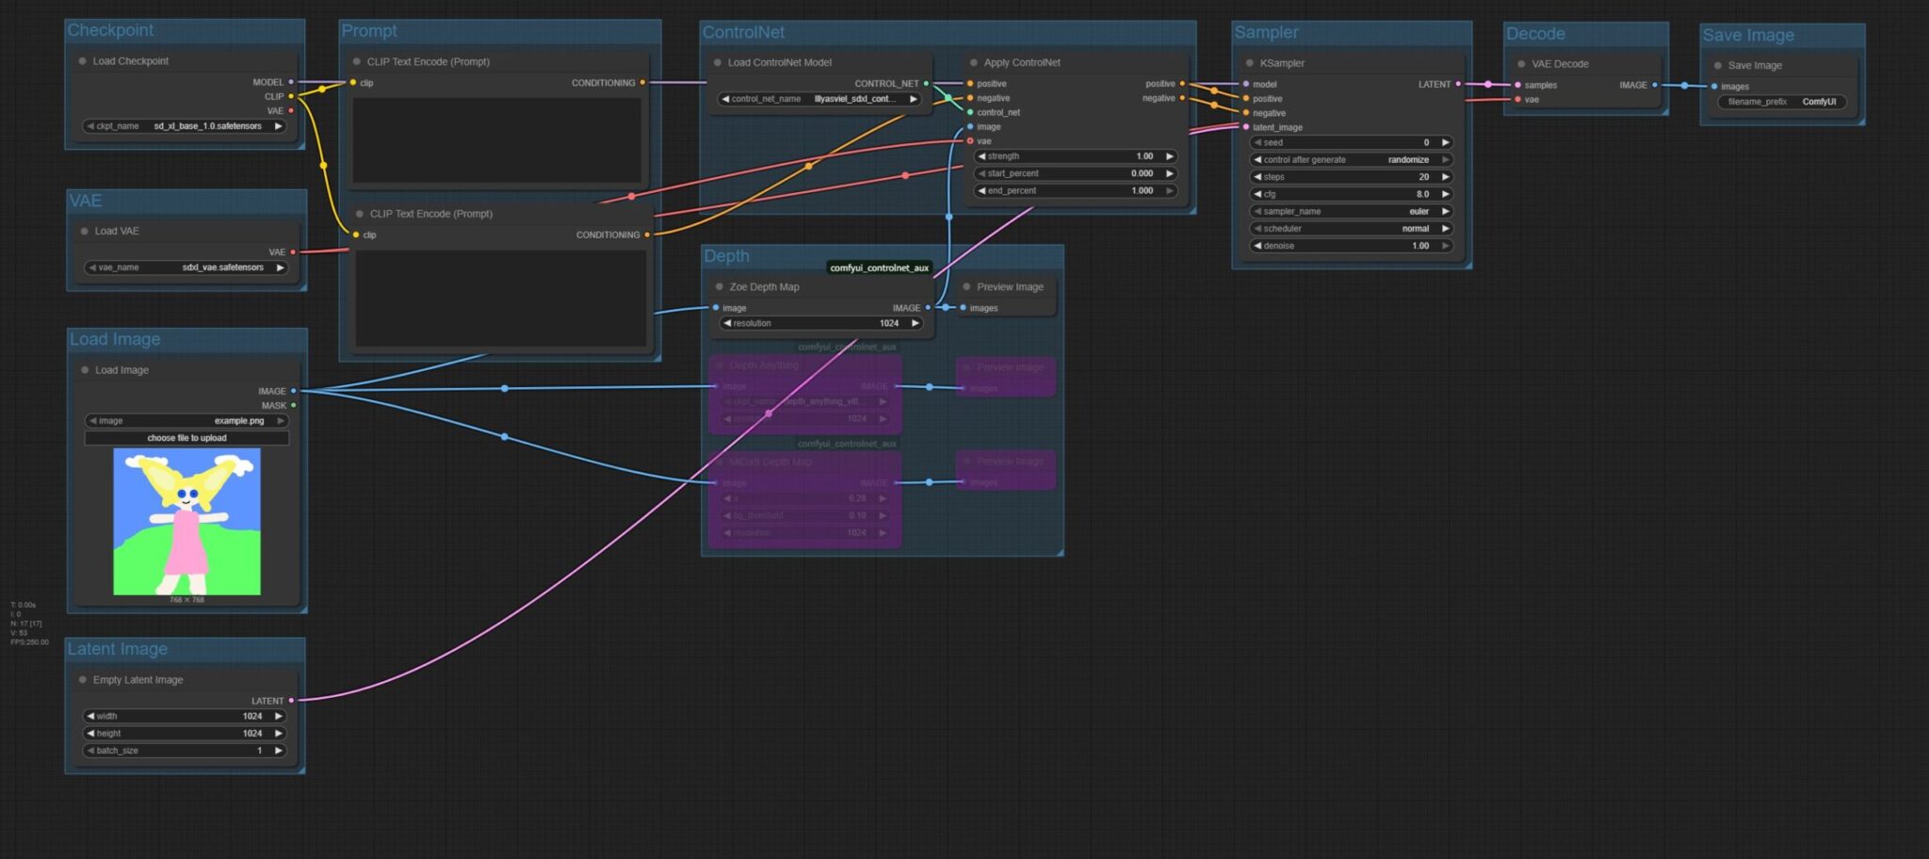
Task: Toggle collapse of the Load VAE node
Action: tap(84, 231)
